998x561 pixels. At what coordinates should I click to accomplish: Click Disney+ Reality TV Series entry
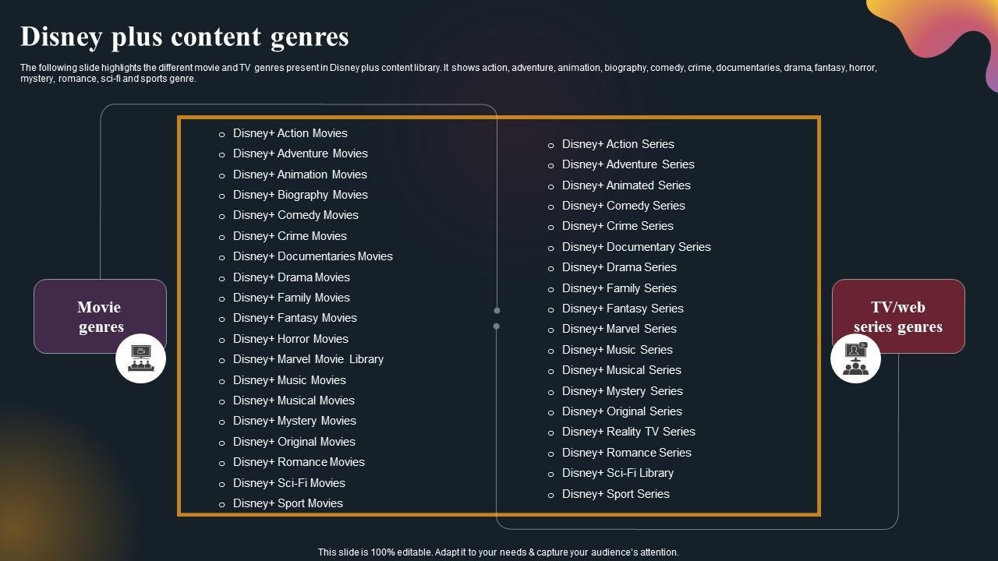(x=628, y=432)
